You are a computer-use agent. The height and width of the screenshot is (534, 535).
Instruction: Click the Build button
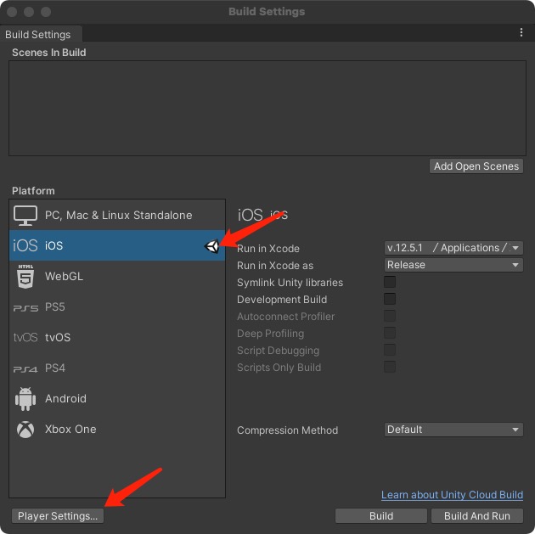pos(381,516)
